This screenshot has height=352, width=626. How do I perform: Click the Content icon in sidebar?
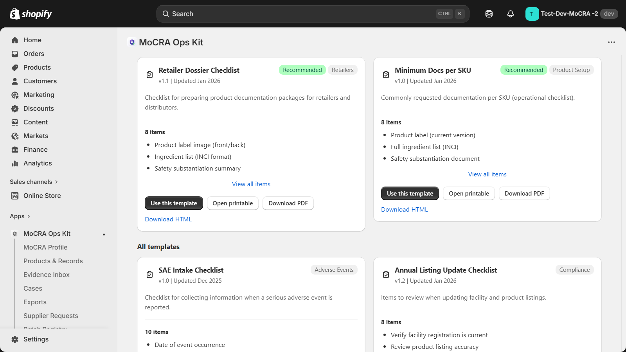15,122
